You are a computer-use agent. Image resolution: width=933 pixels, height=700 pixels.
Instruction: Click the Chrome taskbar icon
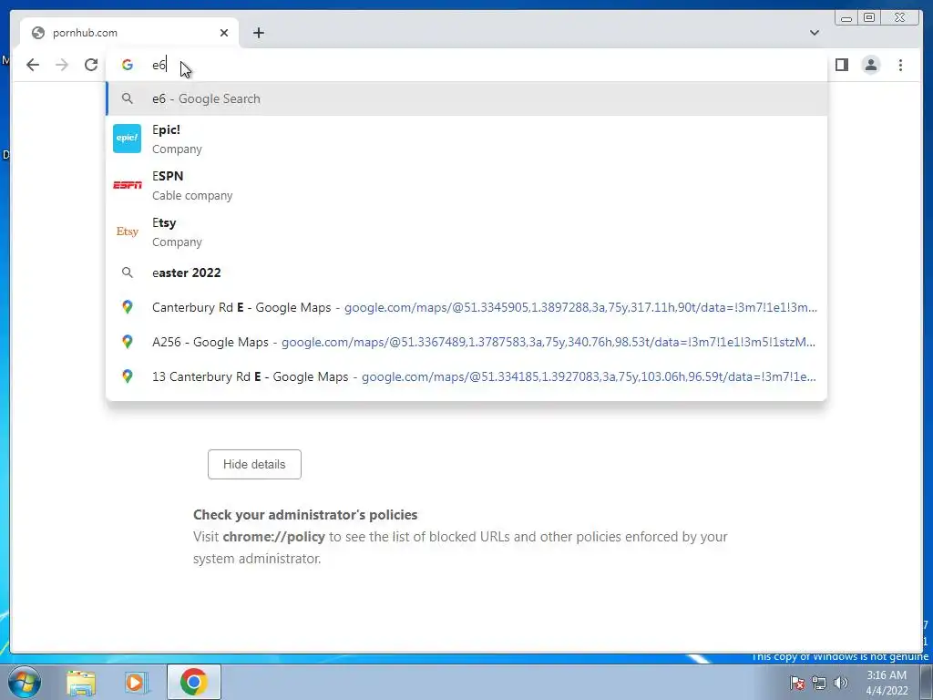(x=194, y=682)
